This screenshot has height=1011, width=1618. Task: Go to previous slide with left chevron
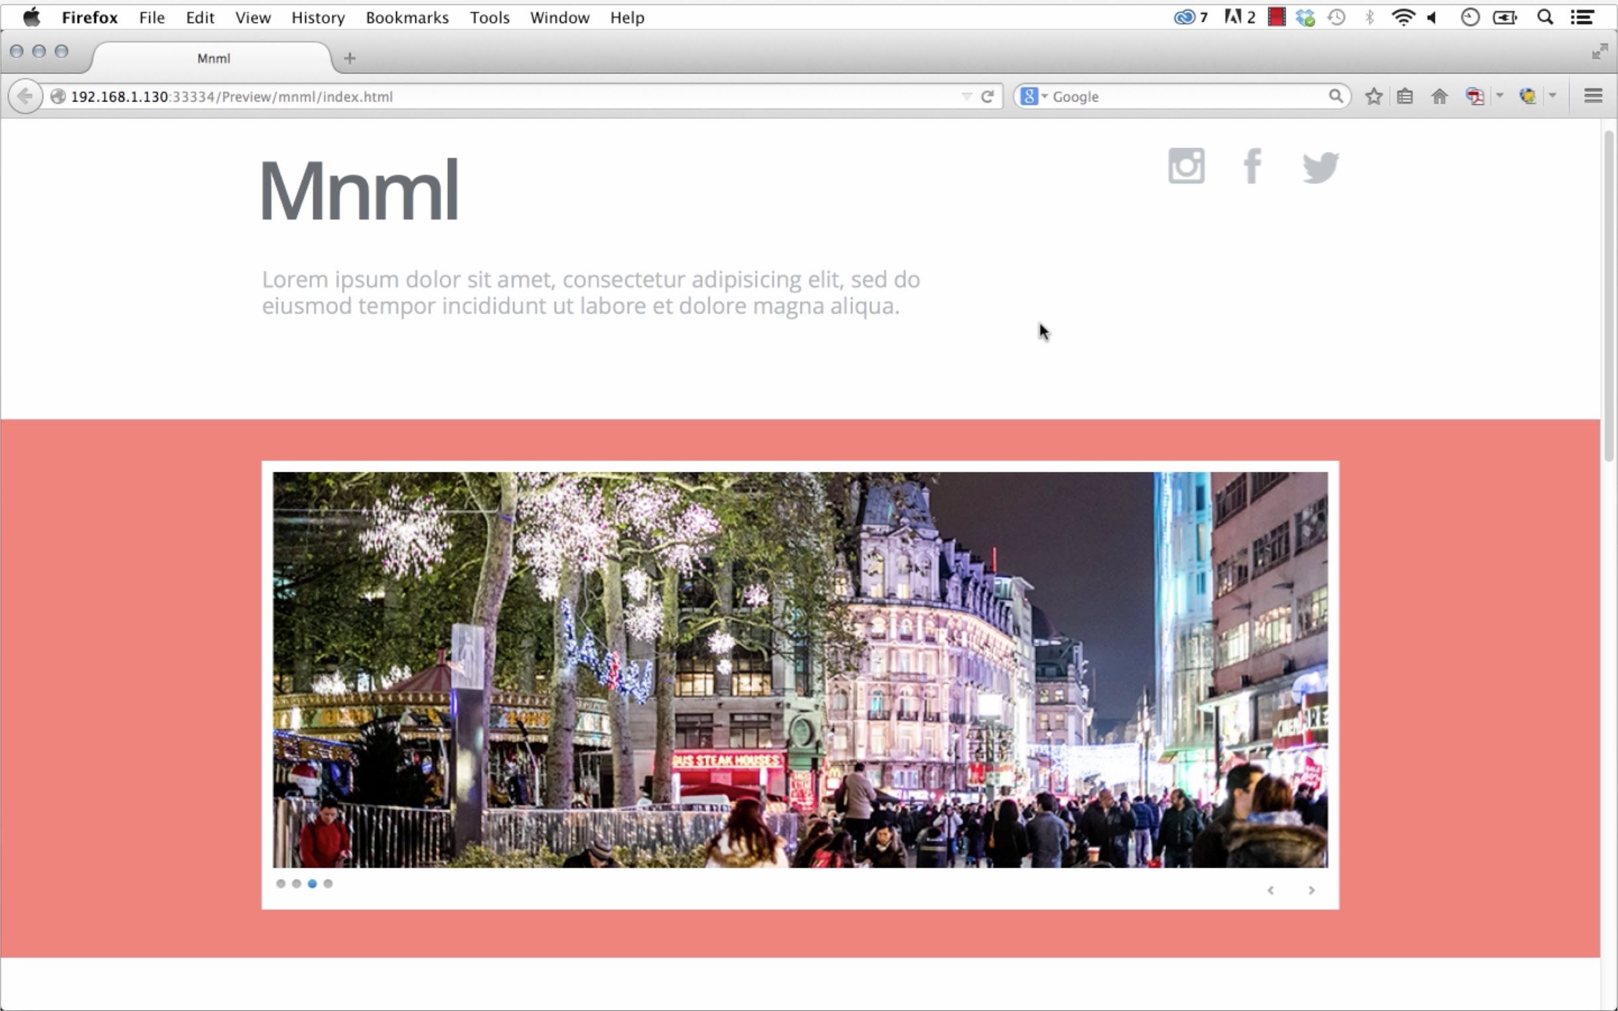click(x=1270, y=890)
